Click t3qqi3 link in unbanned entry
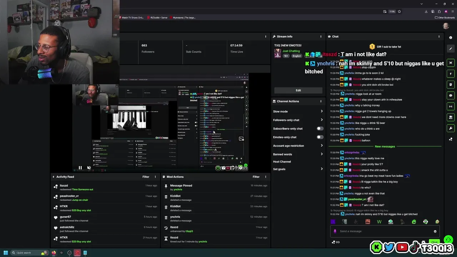The image size is (457, 257). point(189,231)
